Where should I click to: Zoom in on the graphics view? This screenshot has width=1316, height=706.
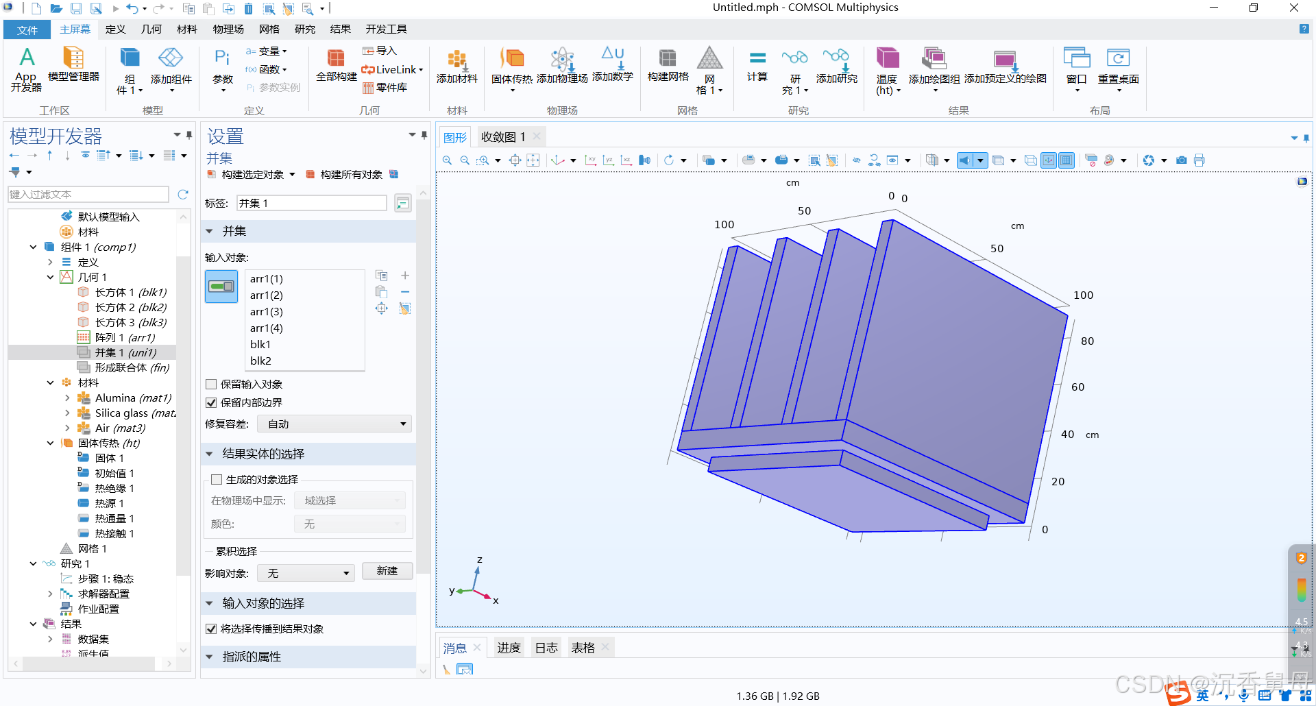click(448, 160)
